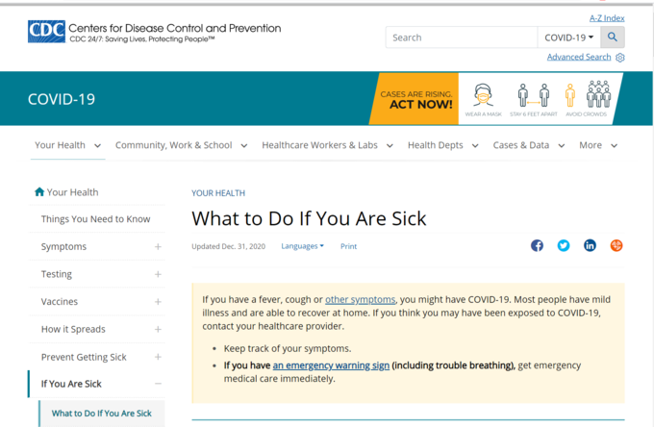Open Things You Need to Know

(95, 219)
